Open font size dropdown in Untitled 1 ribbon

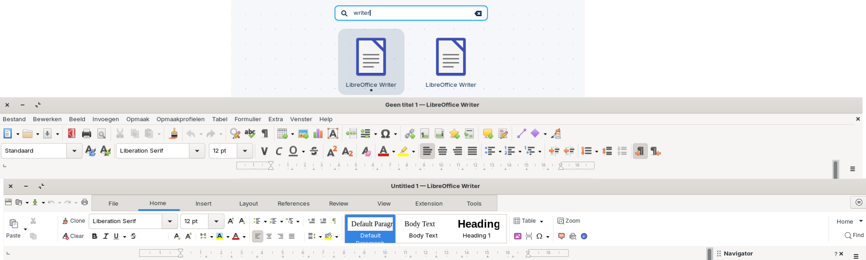[x=216, y=221]
